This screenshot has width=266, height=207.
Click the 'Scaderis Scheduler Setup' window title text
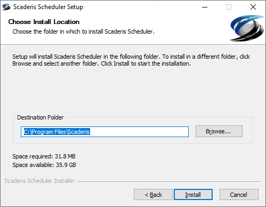point(48,7)
